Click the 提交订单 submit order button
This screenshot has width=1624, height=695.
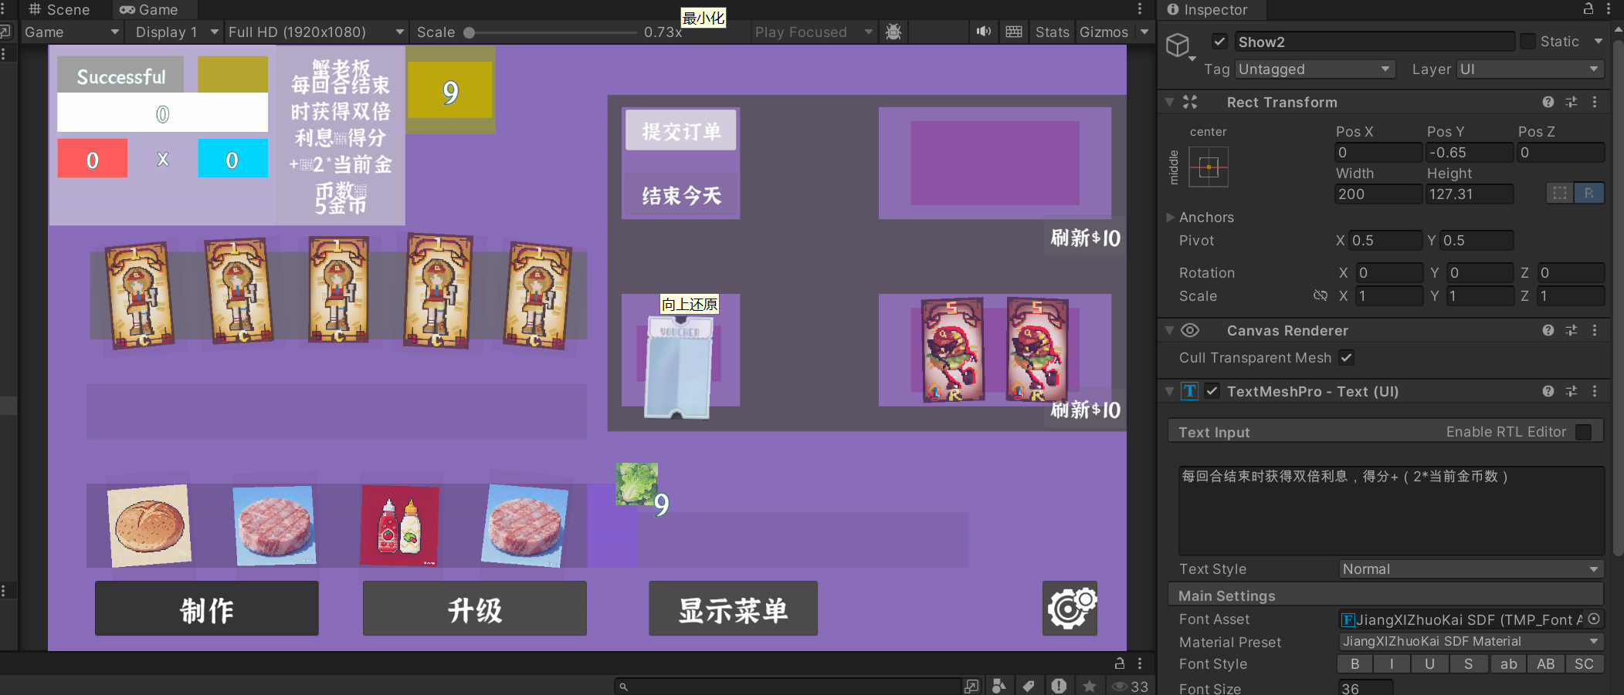point(681,131)
